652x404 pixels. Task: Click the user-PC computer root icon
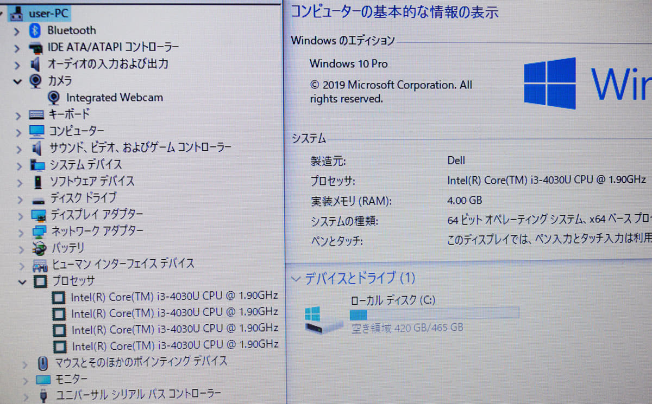(x=18, y=13)
